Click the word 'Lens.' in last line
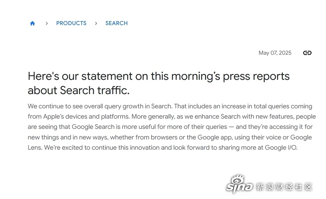This screenshot has width=326, height=199. [35, 148]
